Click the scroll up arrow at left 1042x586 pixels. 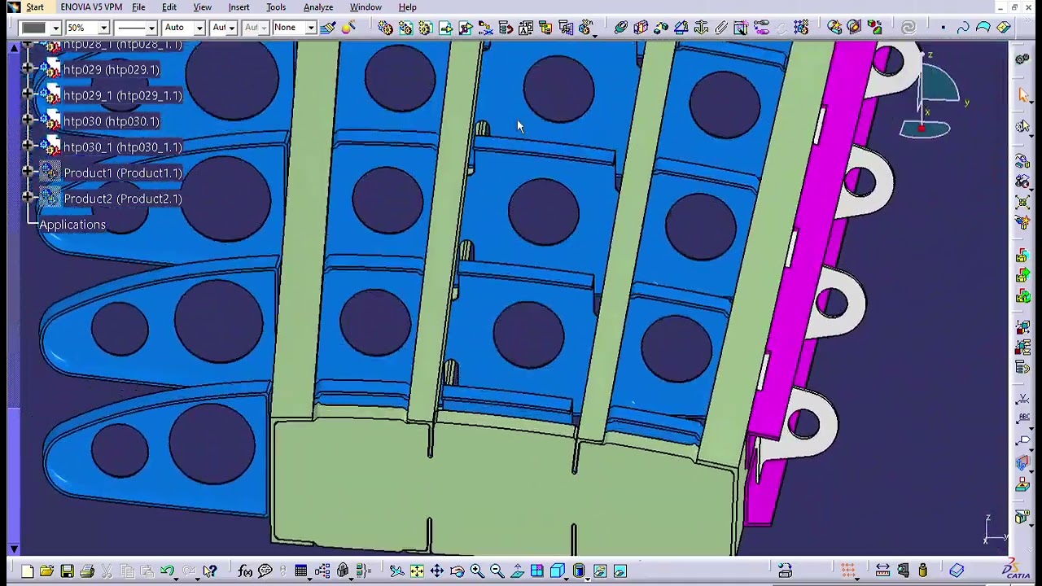tap(14, 50)
